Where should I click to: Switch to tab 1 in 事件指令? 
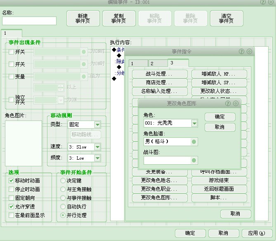point(138,64)
